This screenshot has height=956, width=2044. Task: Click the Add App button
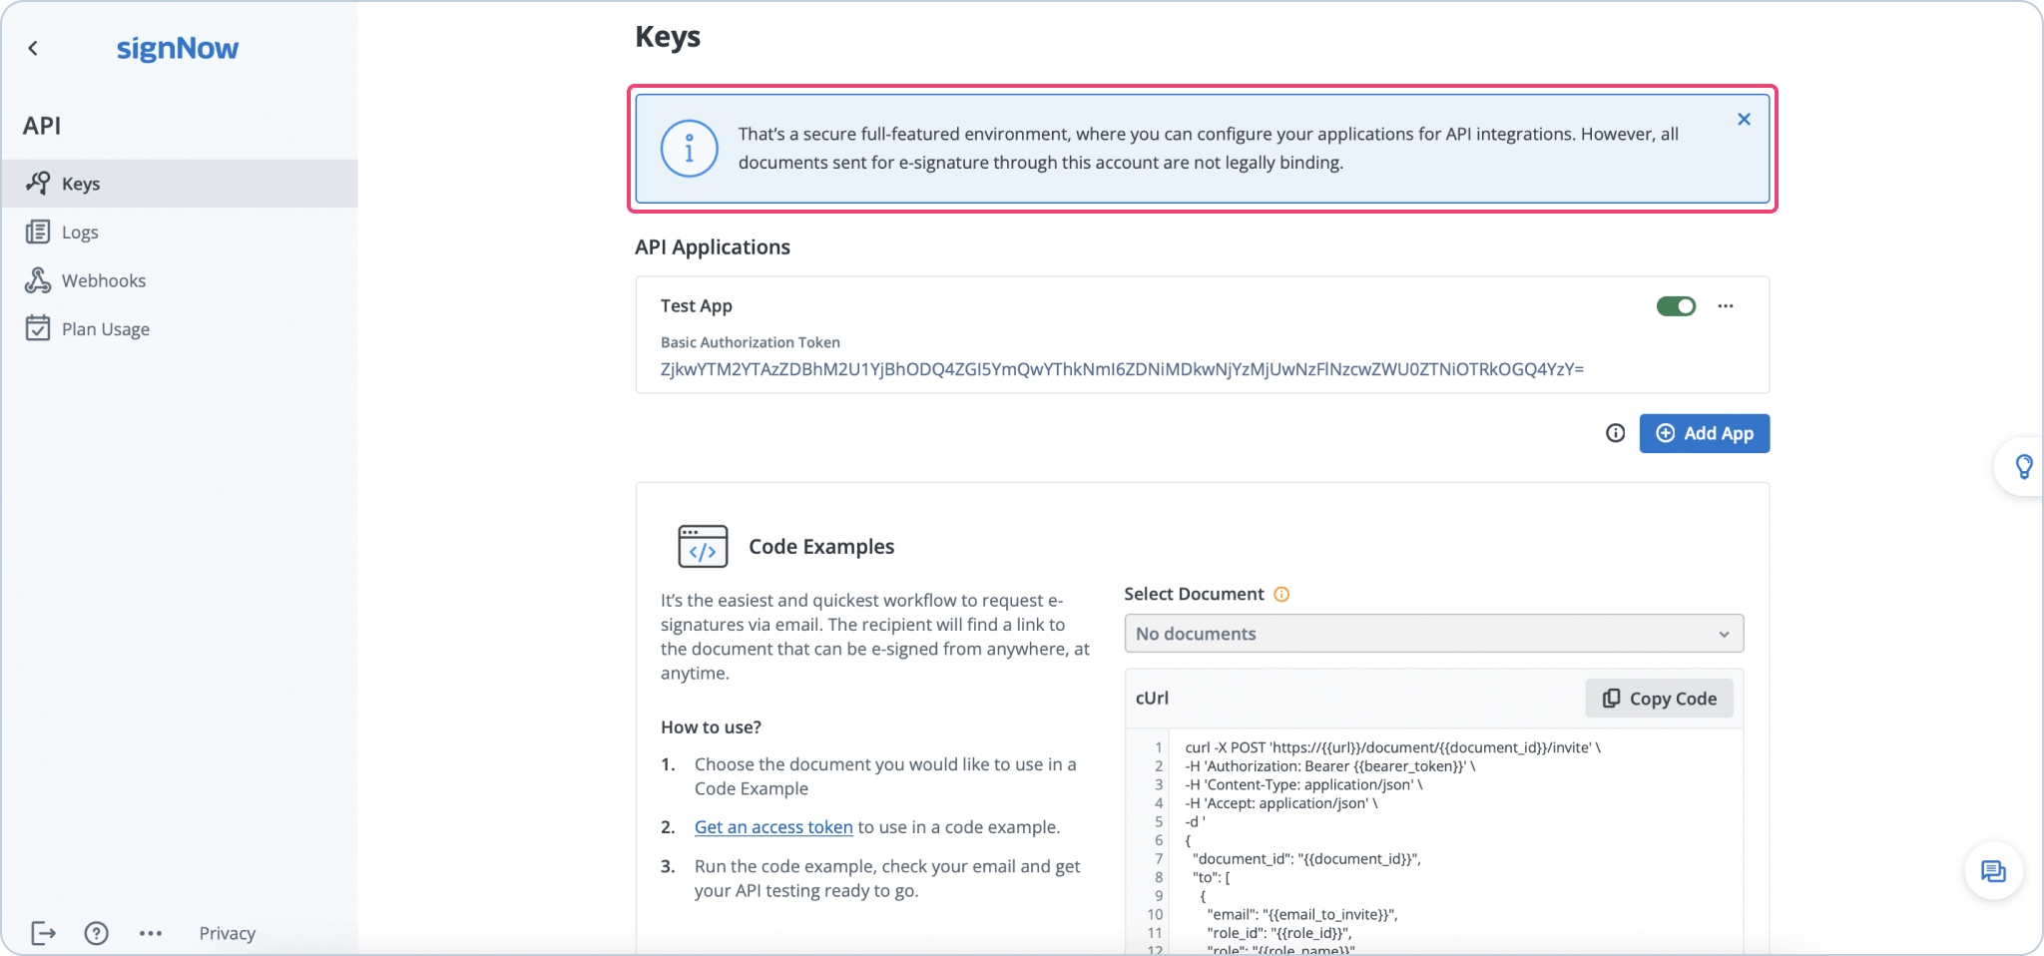(x=1704, y=433)
